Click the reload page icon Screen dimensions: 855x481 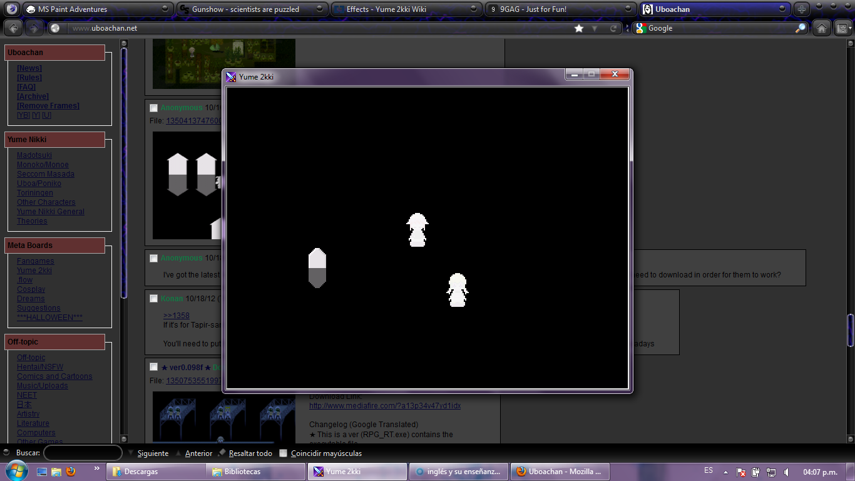614,28
